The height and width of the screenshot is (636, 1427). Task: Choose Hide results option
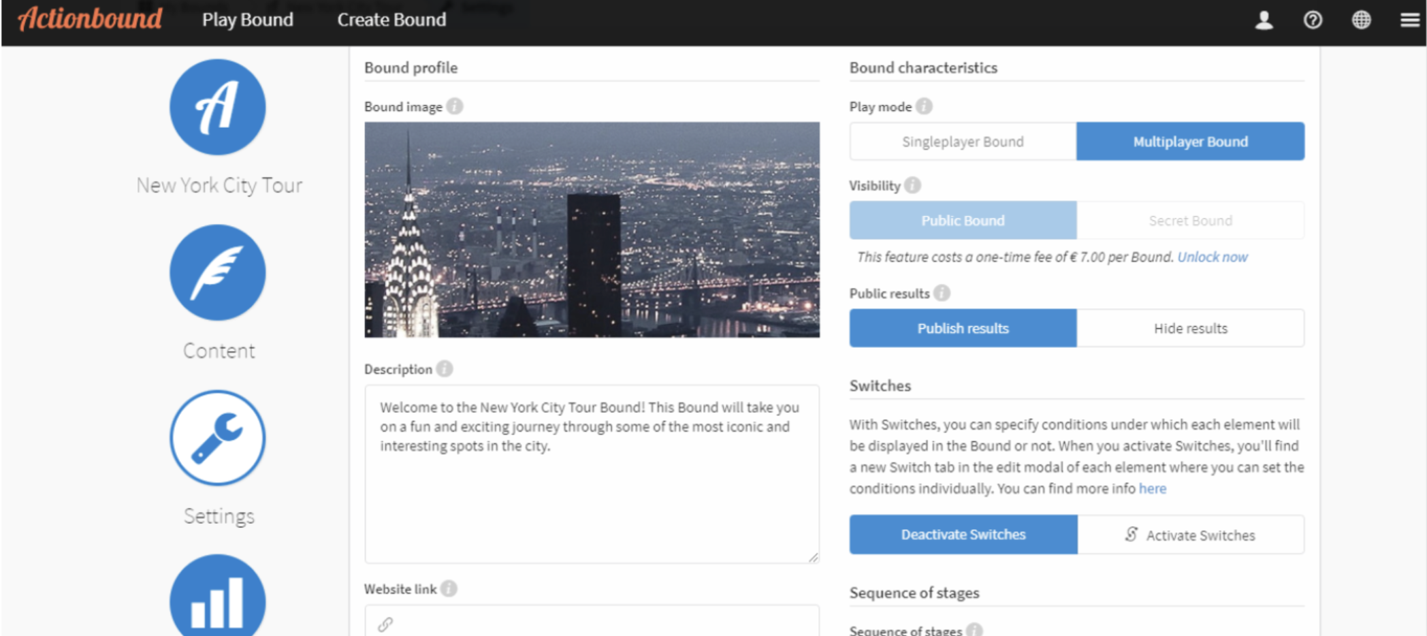[x=1190, y=328]
